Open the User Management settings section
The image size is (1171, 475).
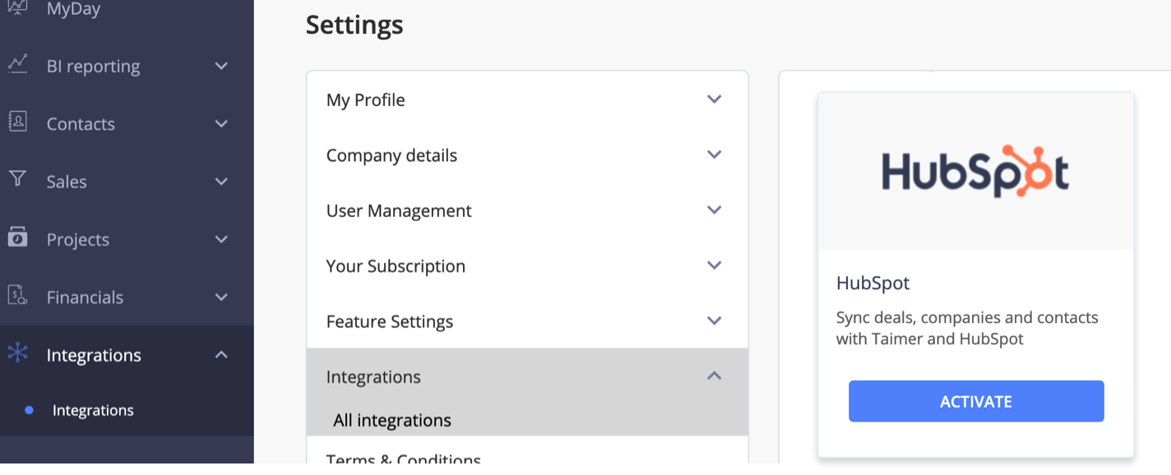[399, 210]
